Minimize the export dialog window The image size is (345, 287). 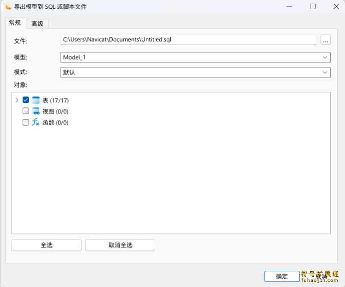289,6
